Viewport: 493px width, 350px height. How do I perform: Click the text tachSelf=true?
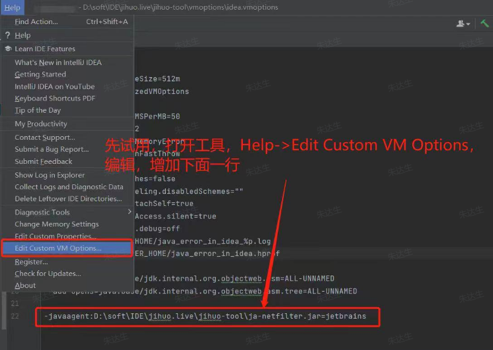pyautogui.click(x=164, y=204)
